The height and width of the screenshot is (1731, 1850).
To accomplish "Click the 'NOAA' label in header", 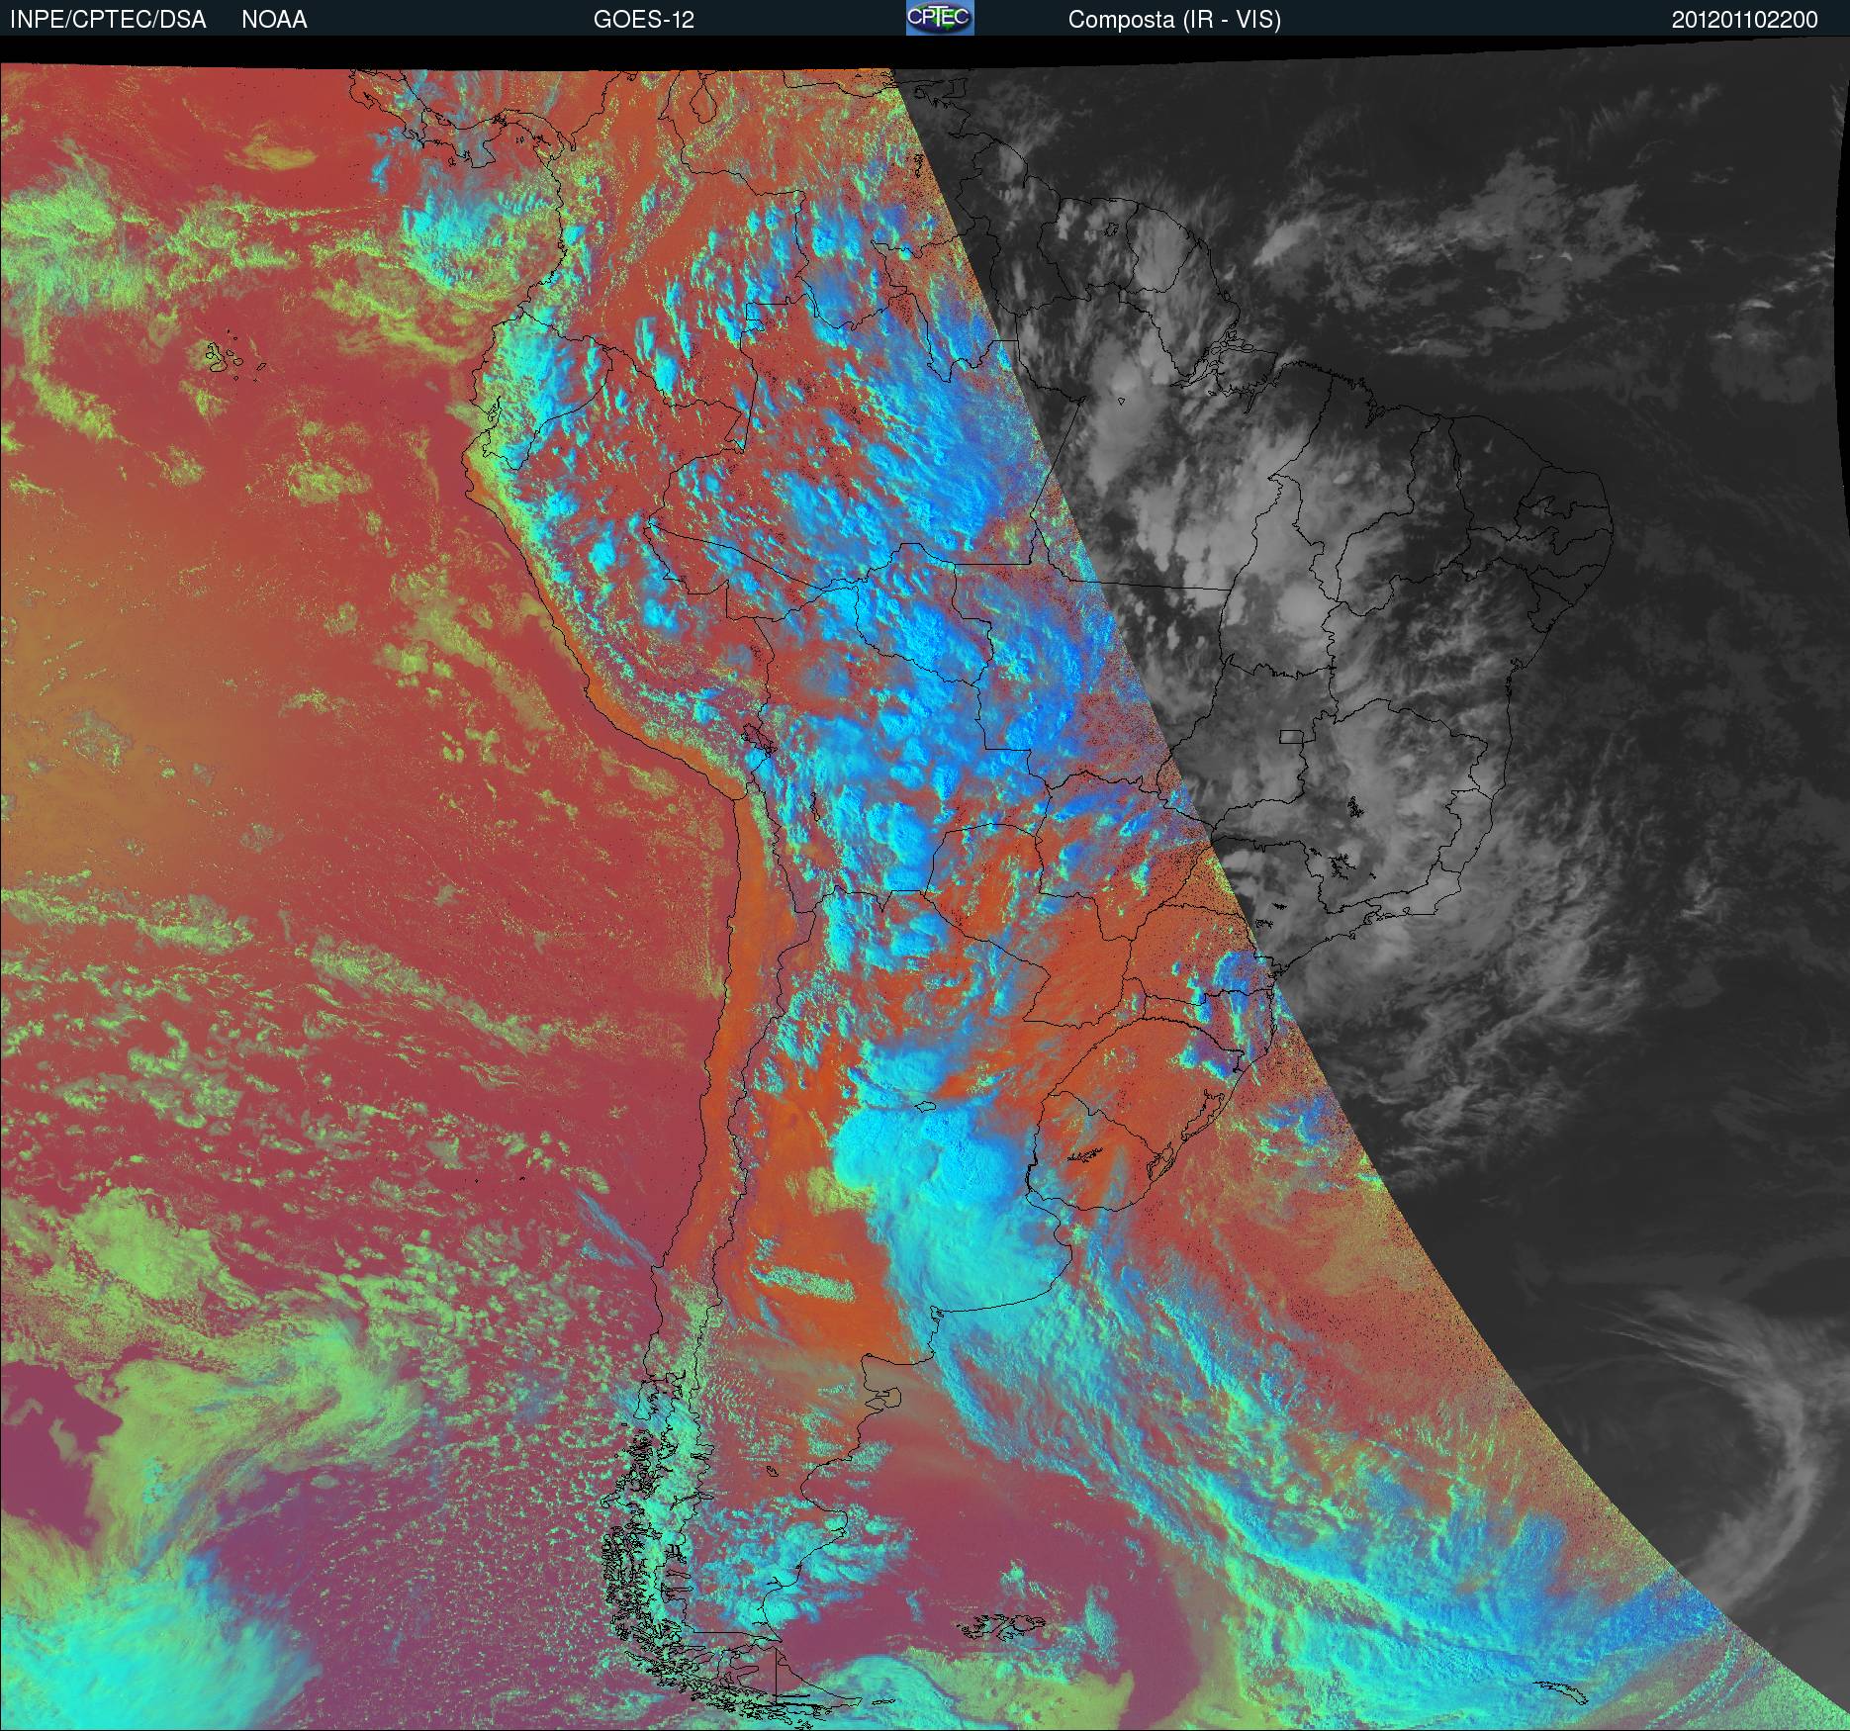I will coord(274,20).
